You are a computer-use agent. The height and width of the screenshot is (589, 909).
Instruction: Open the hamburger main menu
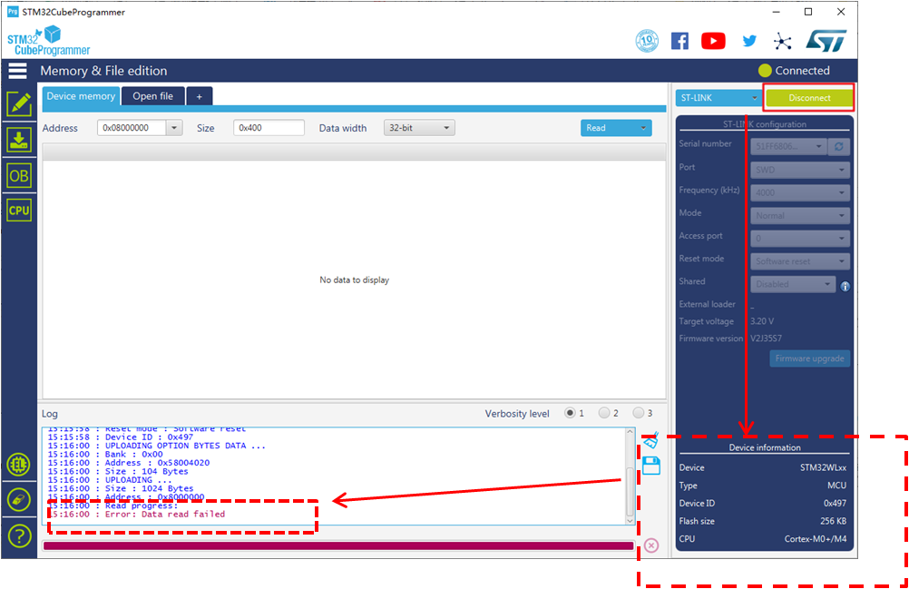pyautogui.click(x=17, y=71)
